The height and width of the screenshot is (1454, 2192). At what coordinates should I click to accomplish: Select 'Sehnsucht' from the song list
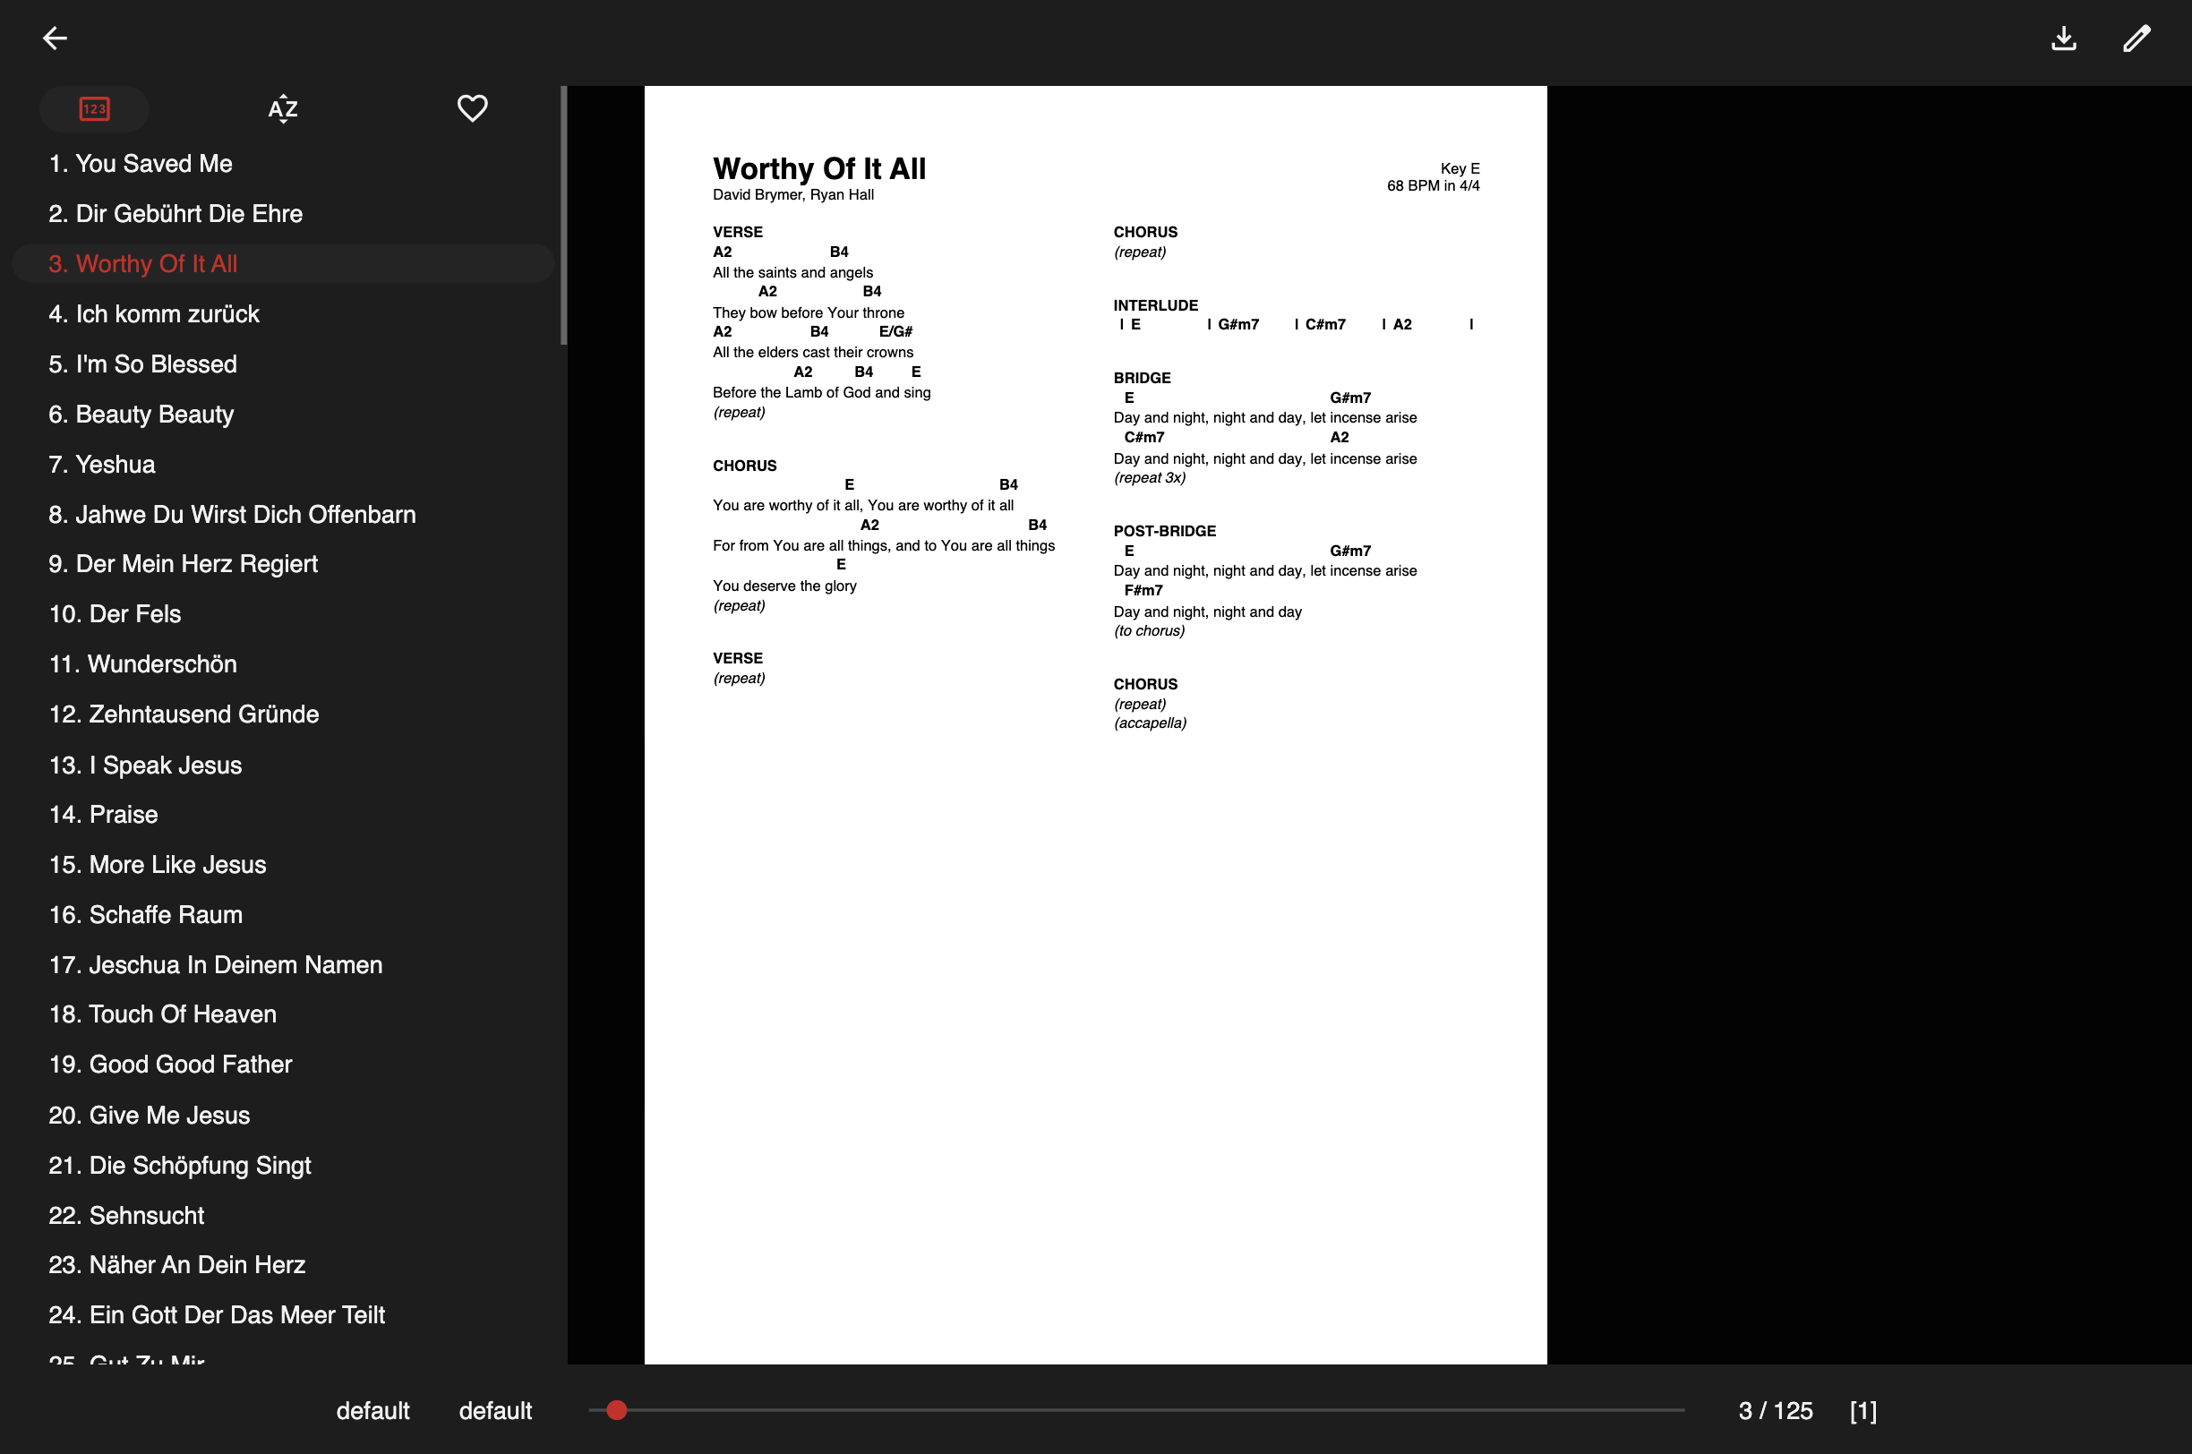pyautogui.click(x=126, y=1215)
